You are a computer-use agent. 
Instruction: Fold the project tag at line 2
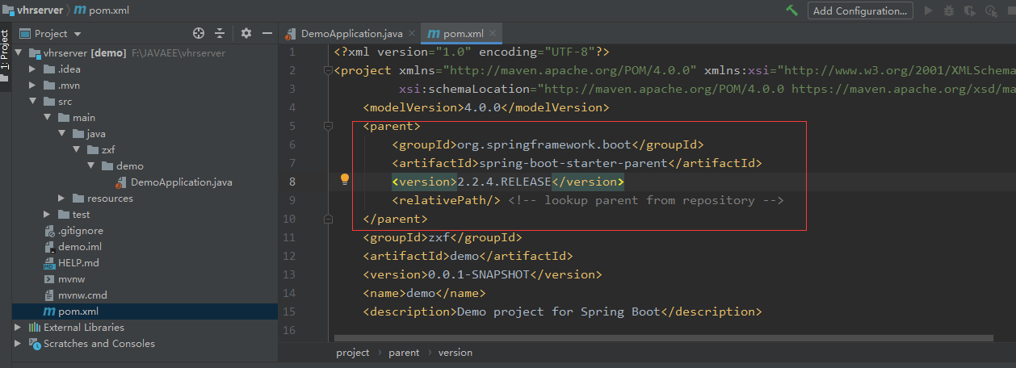click(x=329, y=71)
